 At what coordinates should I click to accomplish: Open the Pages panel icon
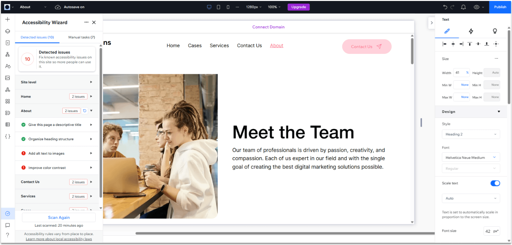tap(7, 43)
